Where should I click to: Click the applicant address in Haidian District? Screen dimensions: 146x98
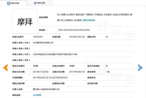[55, 54]
